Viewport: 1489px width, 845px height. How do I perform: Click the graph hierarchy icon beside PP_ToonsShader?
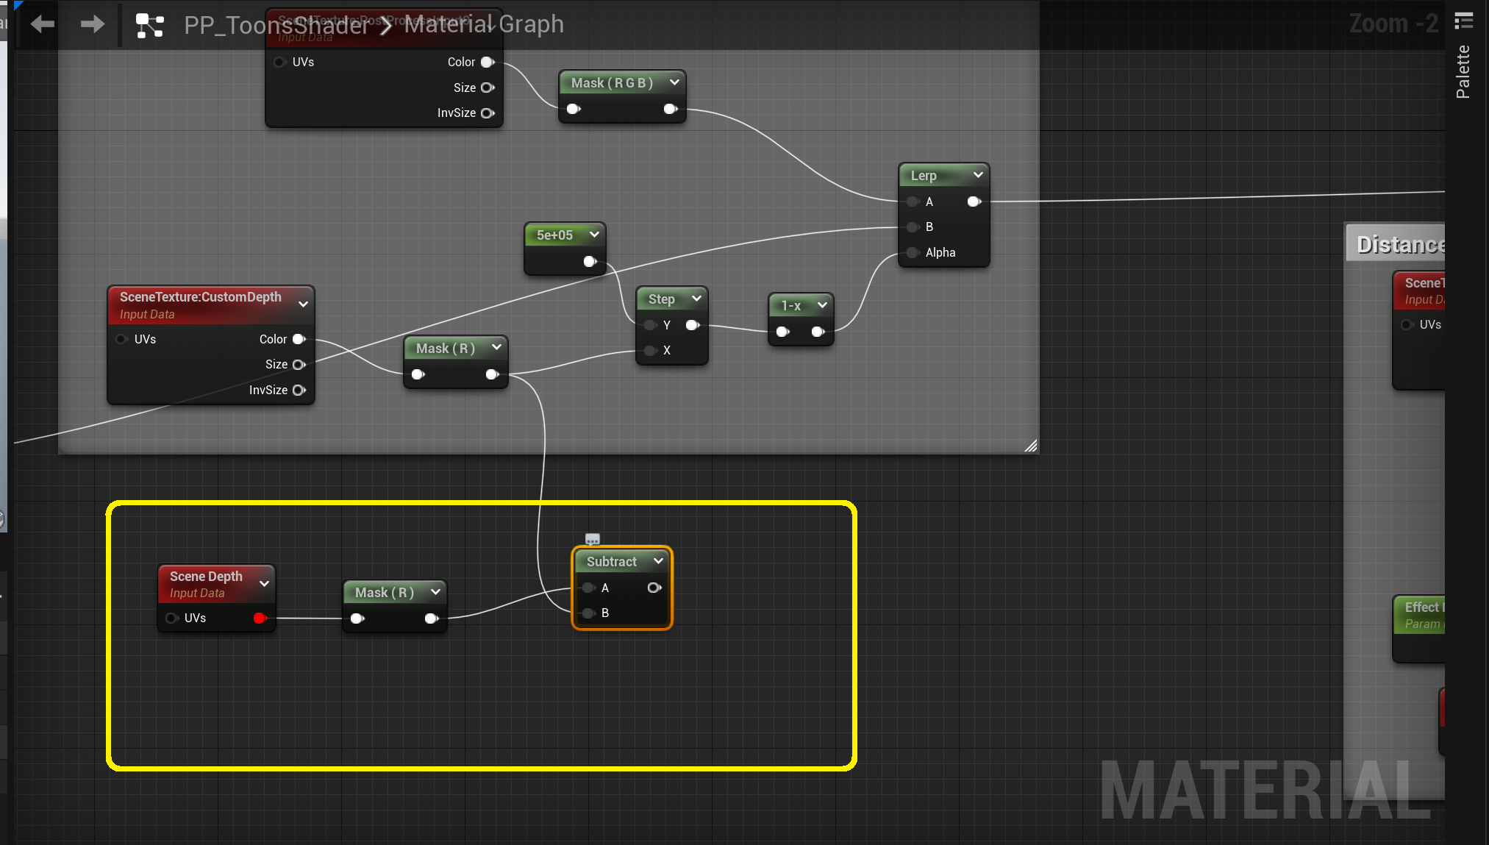150,26
